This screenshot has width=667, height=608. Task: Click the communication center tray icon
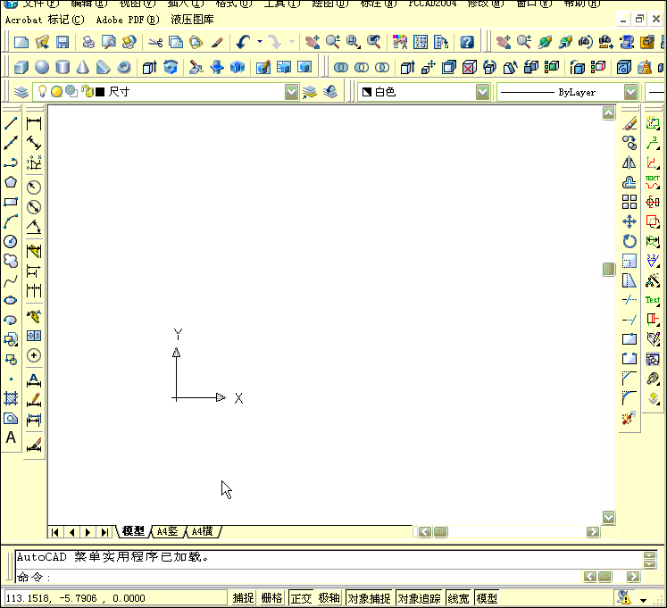pyautogui.click(x=623, y=597)
